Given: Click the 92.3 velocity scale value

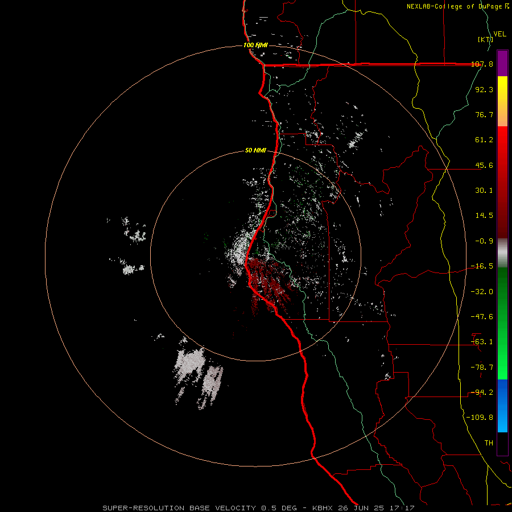Looking at the screenshot, I should [484, 89].
